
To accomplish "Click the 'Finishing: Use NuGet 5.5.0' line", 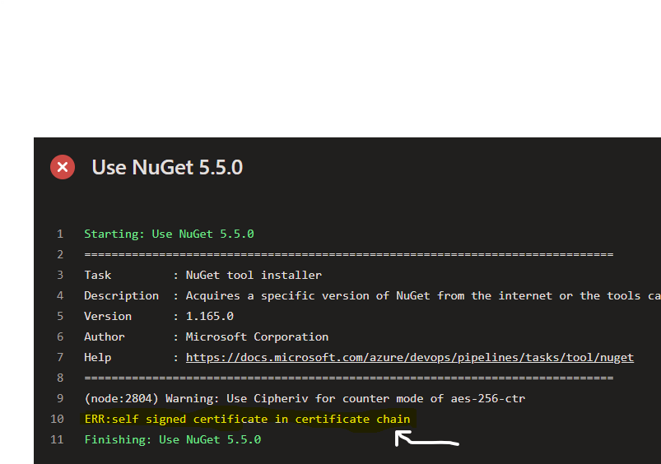I will [x=173, y=439].
